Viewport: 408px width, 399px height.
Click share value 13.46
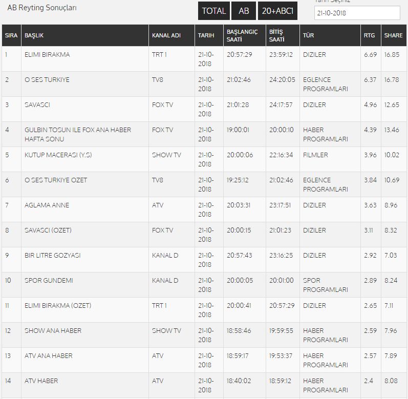tap(392, 130)
